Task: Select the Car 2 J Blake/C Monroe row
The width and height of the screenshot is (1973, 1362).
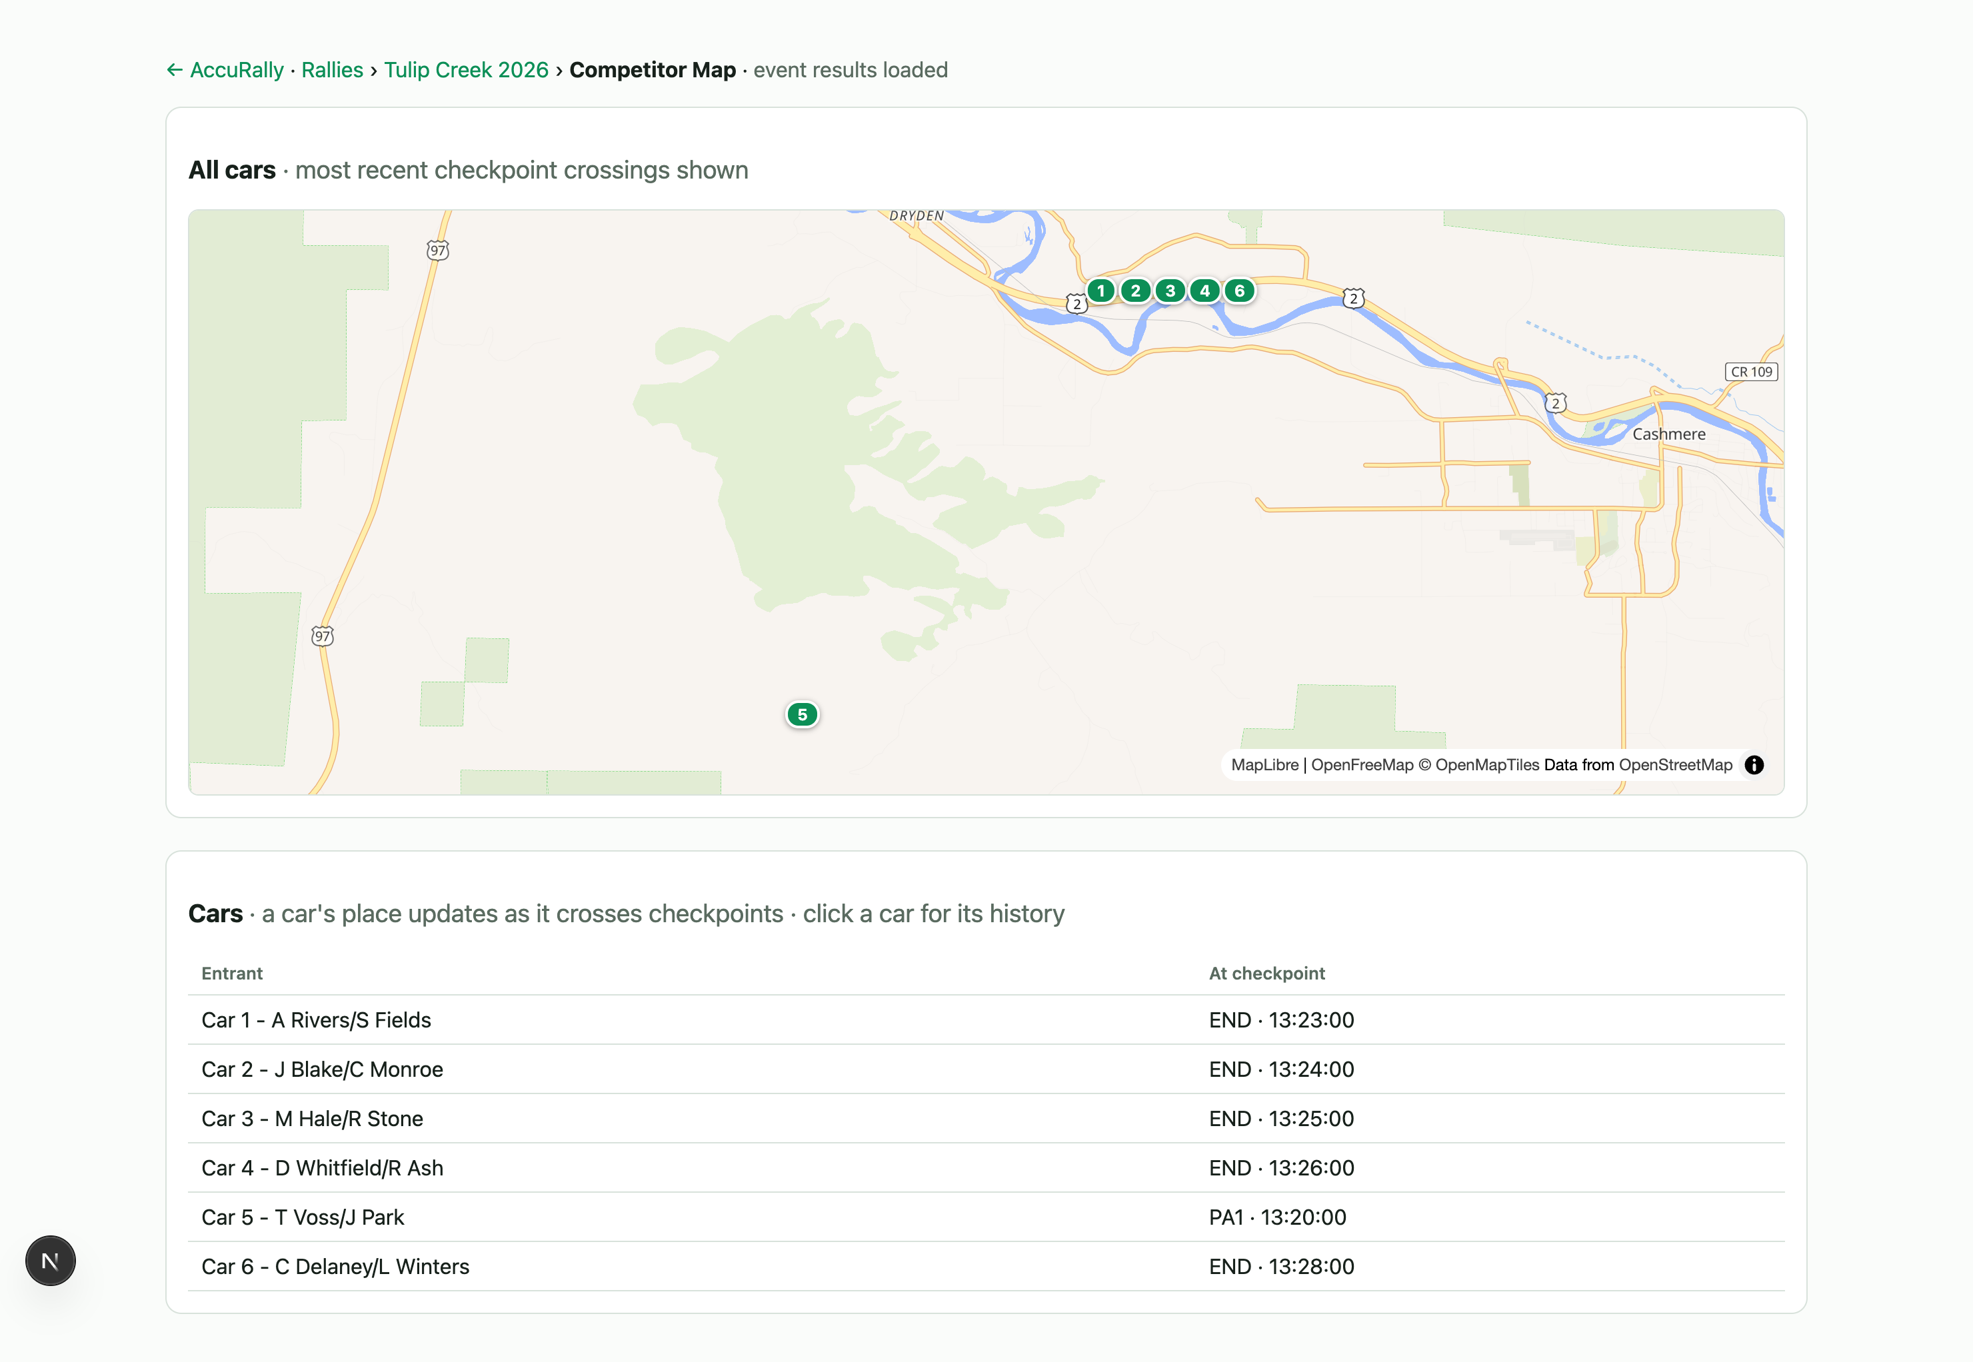Action: coord(986,1069)
